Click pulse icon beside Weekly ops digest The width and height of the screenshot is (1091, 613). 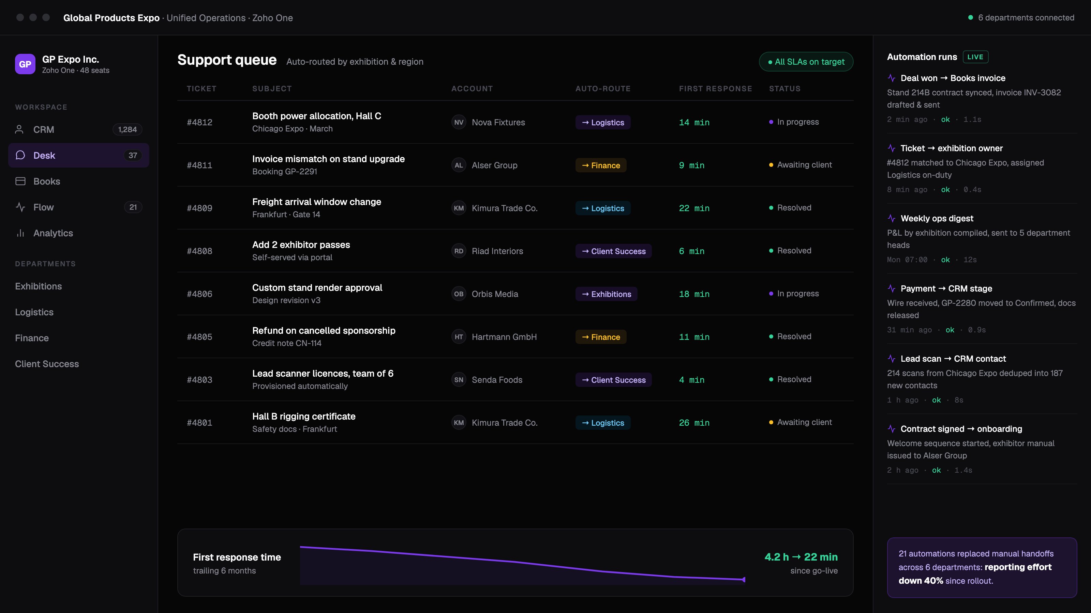[x=892, y=218]
